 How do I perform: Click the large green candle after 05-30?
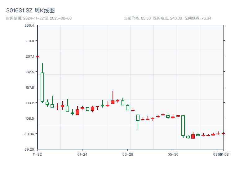click(183, 125)
